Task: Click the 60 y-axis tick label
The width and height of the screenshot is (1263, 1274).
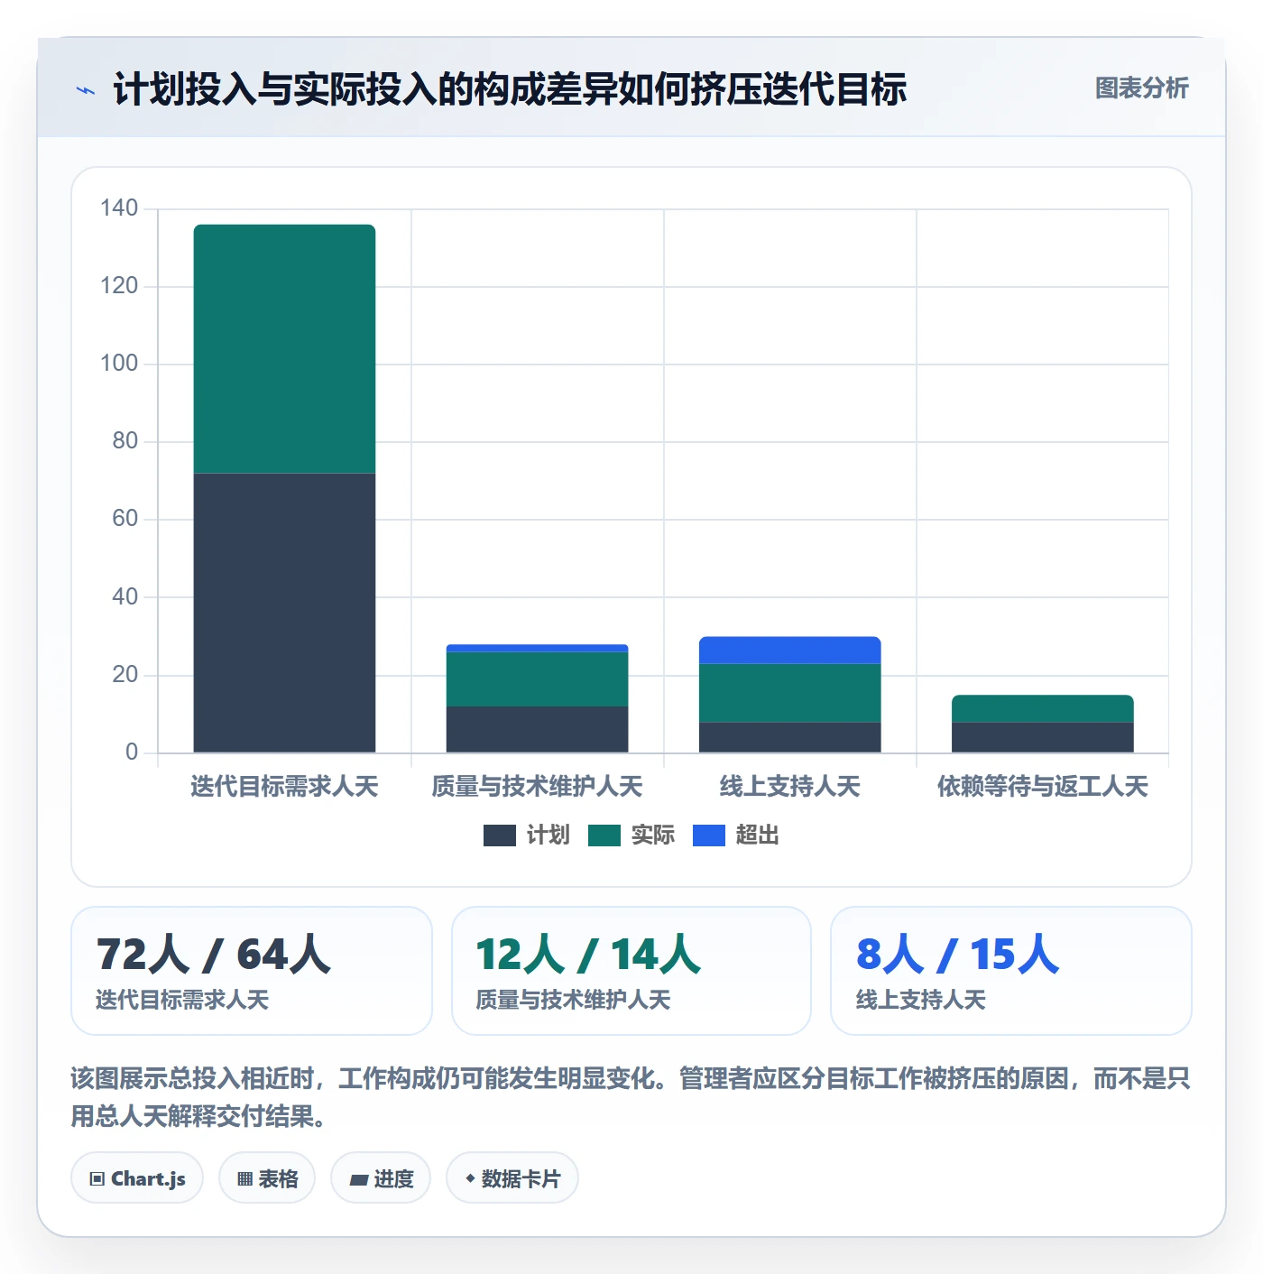Action: (125, 519)
